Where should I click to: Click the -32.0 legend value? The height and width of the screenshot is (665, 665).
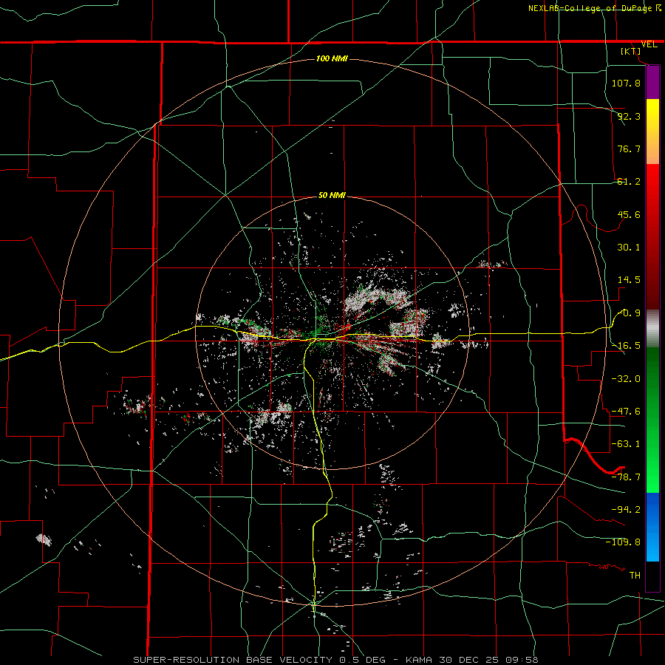click(x=626, y=379)
